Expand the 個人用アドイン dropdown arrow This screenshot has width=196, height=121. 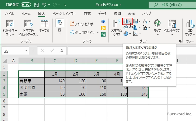(x=98, y=33)
